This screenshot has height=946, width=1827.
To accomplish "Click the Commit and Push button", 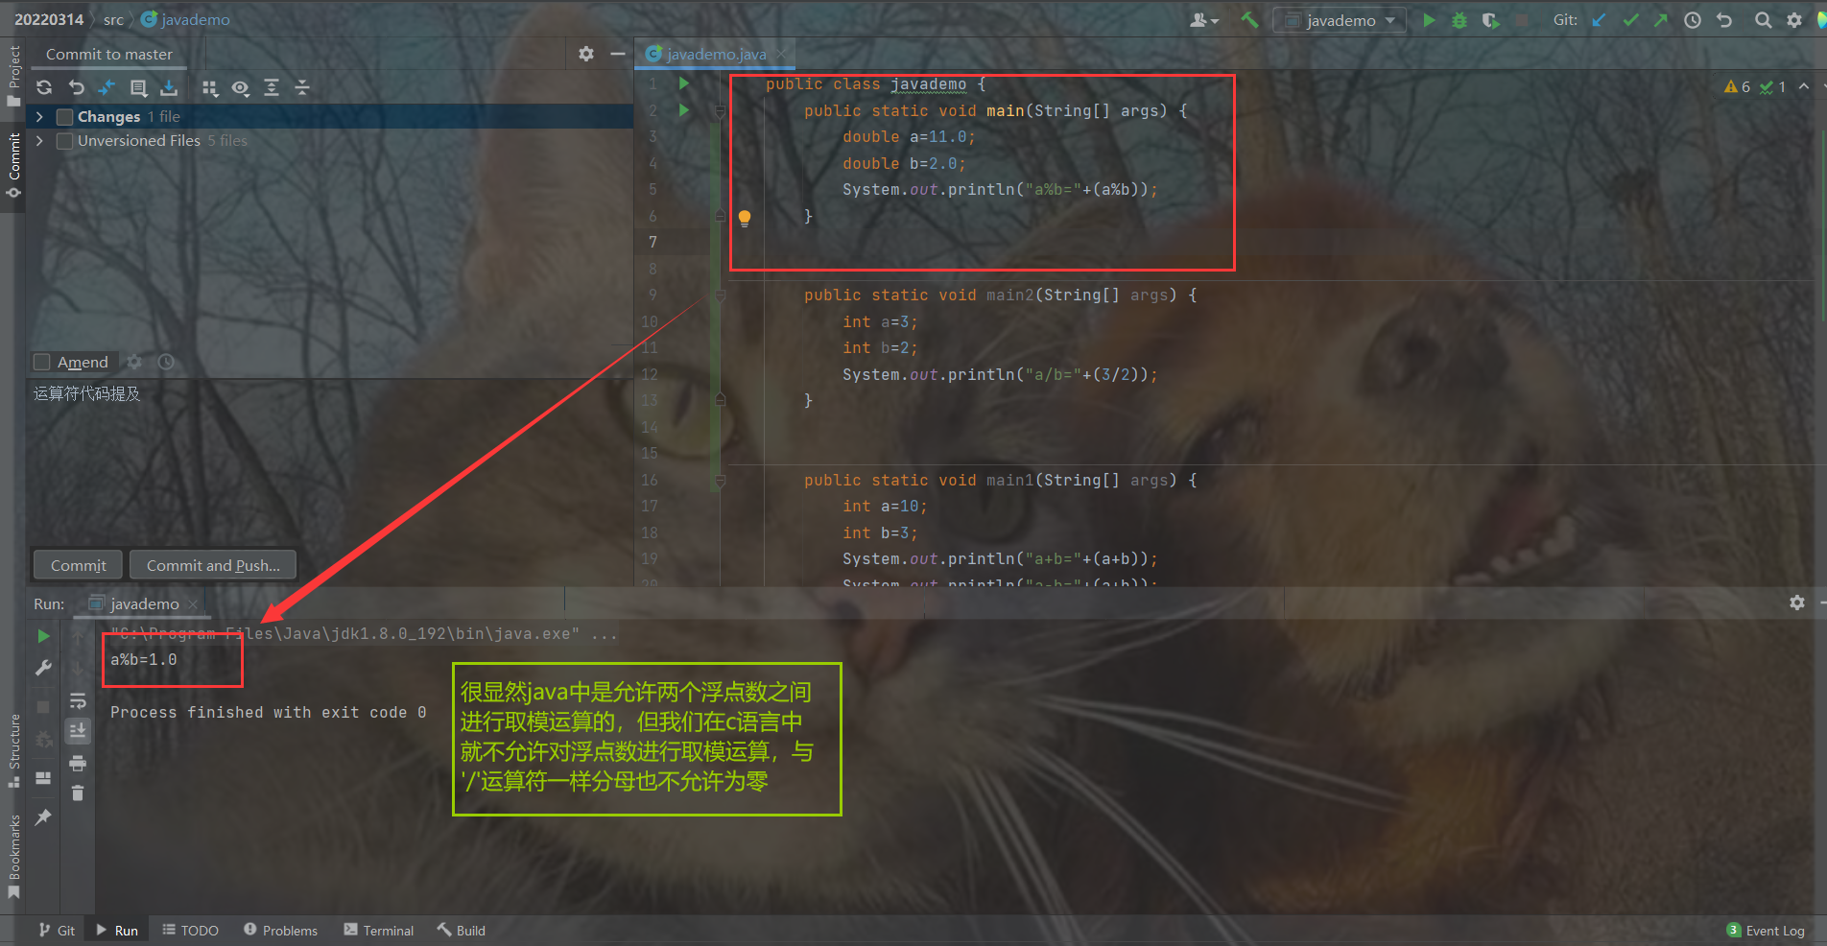I will click(x=213, y=565).
